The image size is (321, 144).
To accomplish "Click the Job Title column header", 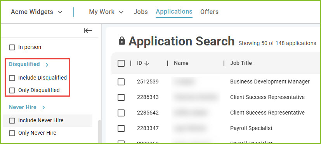I will (x=241, y=63).
